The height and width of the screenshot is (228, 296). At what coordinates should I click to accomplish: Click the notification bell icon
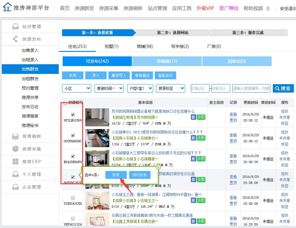click(x=268, y=8)
